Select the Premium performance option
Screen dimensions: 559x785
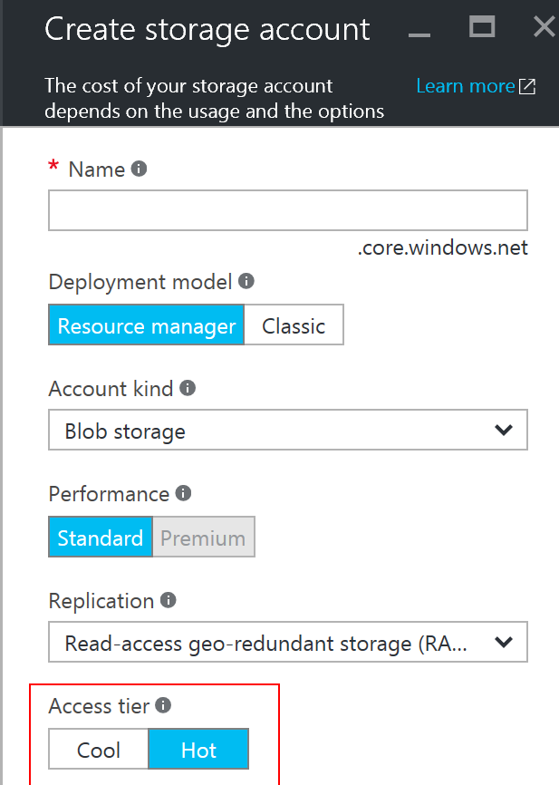203,538
